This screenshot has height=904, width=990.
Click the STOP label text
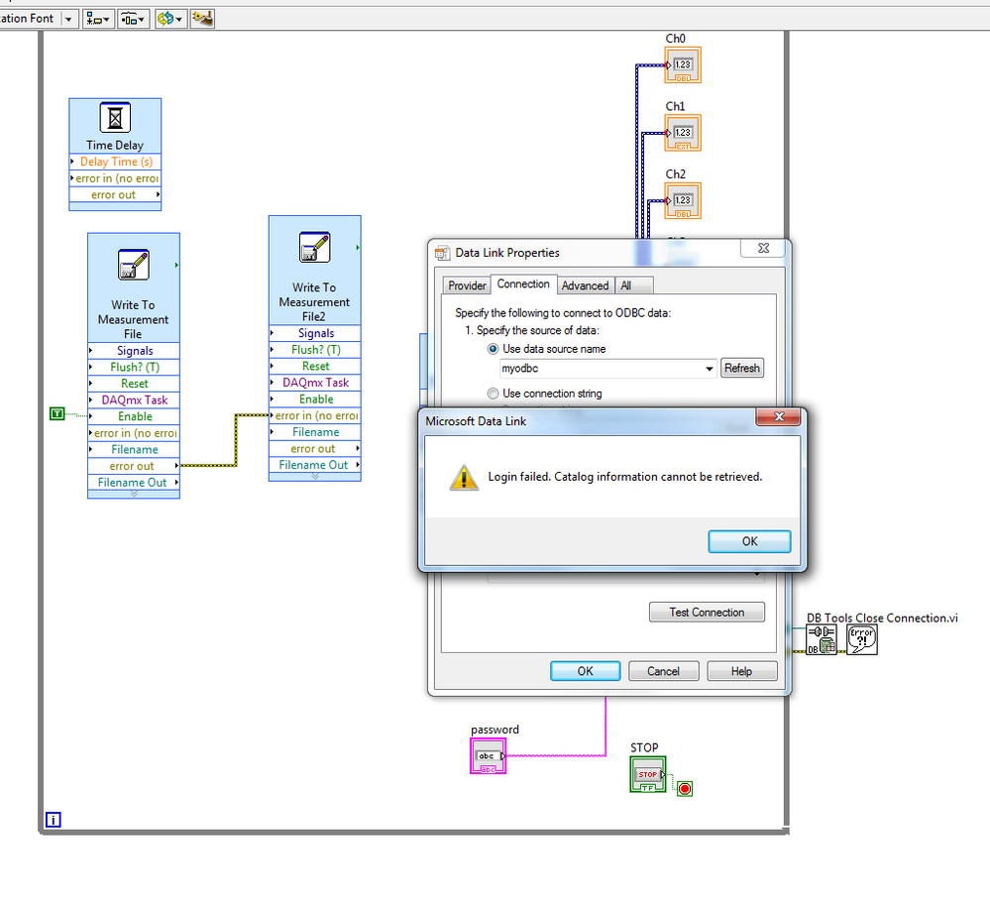pos(644,748)
